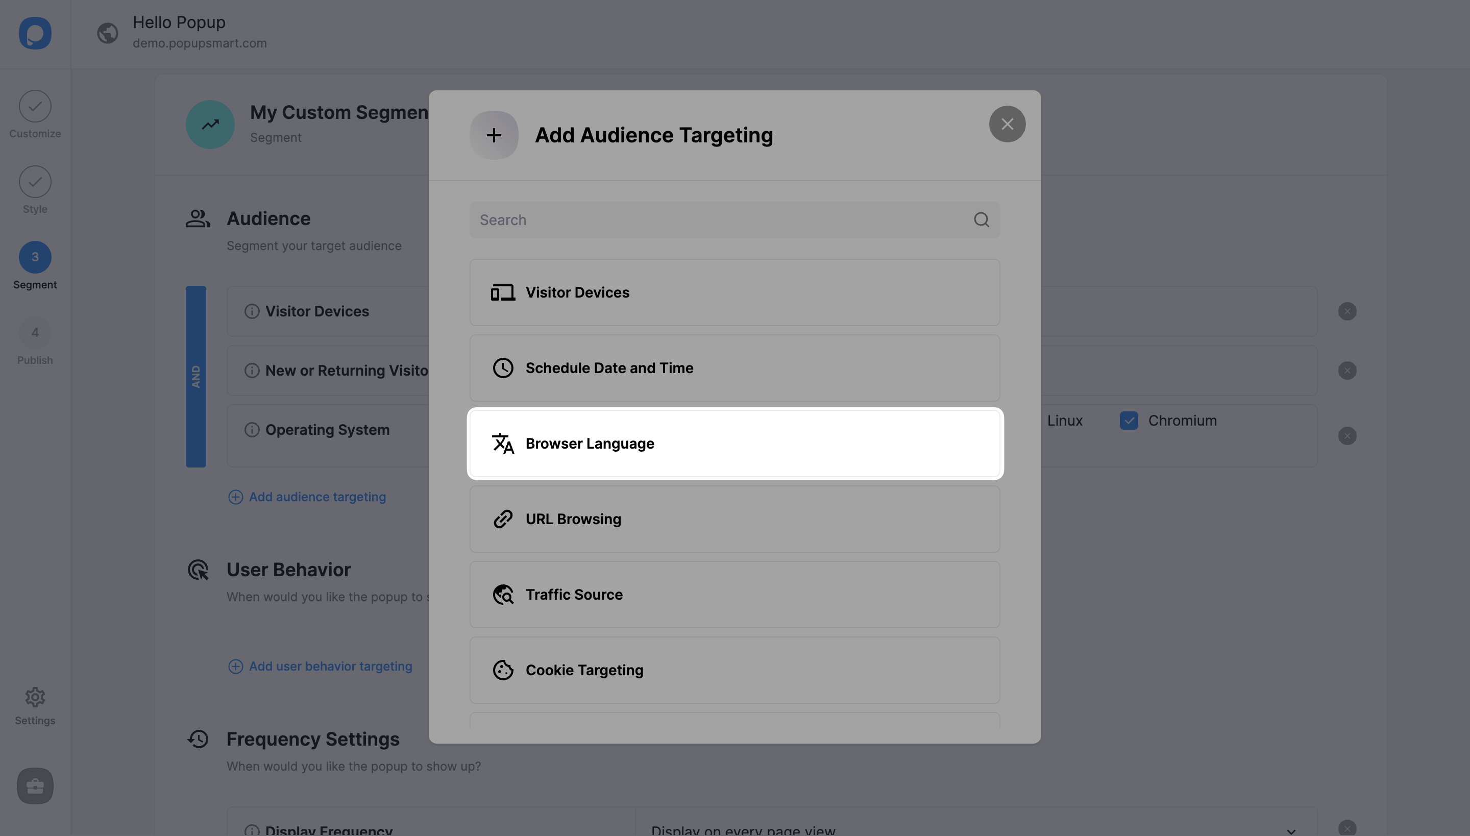Click the search input field in dialog

click(x=735, y=219)
